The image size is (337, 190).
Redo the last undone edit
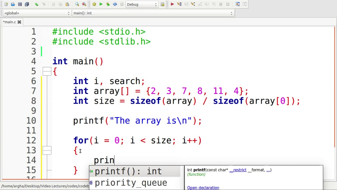click(x=44, y=4)
